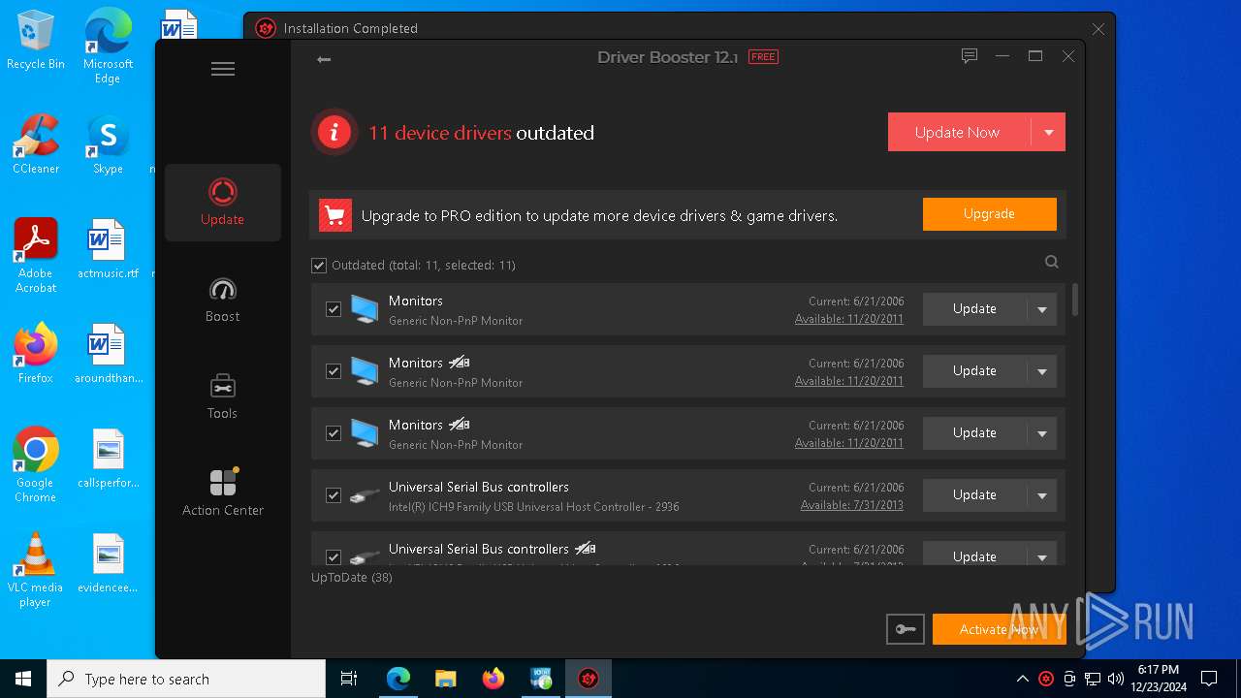Viewport: 1241px width, 698px height.
Task: Click the Activate Now button
Action: [999, 629]
